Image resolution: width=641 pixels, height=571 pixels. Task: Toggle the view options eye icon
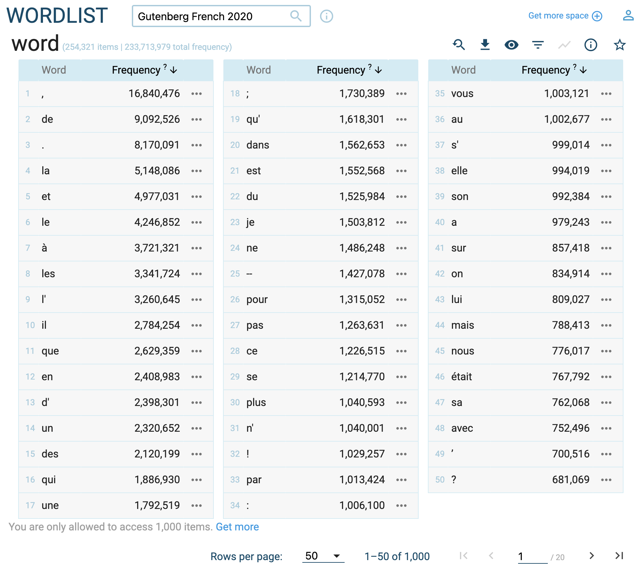click(511, 45)
